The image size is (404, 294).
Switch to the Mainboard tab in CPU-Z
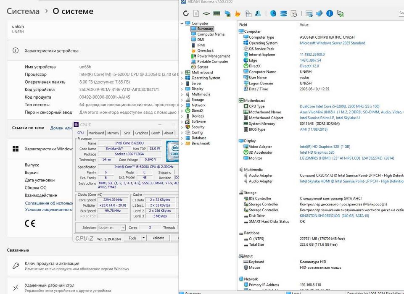click(x=96, y=133)
